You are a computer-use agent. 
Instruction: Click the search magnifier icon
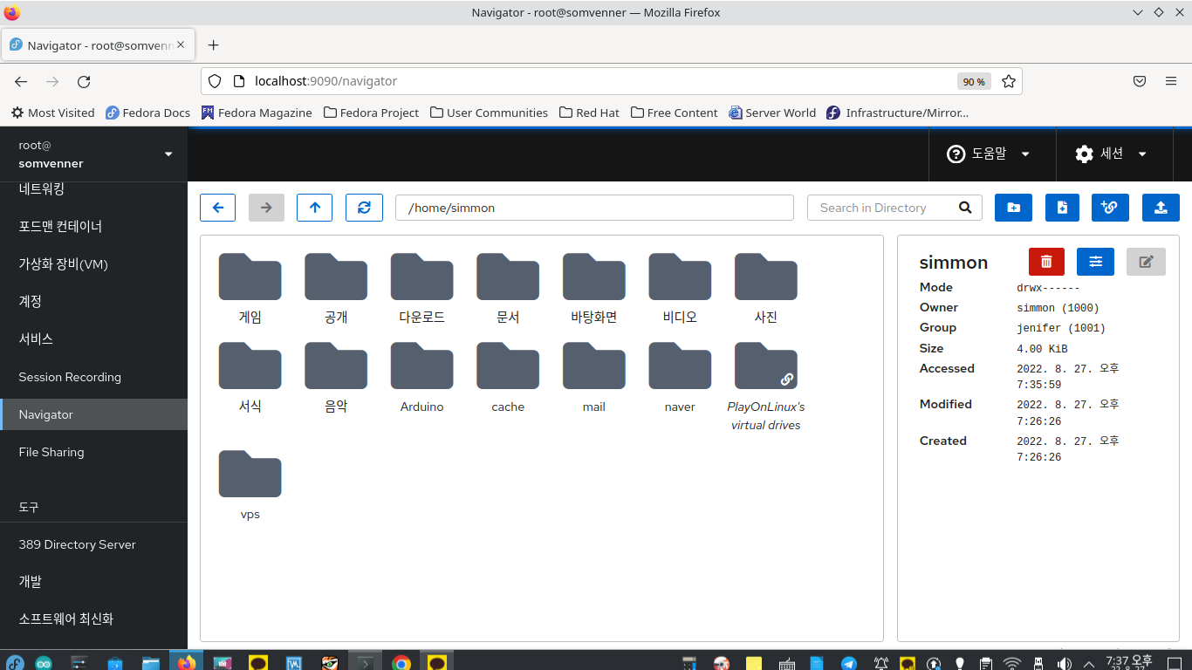click(965, 208)
